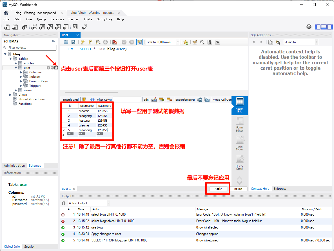Viewport: 334px width, 251px height.
Task: Save the SQL script with floppy icon
Action: tap(73, 42)
